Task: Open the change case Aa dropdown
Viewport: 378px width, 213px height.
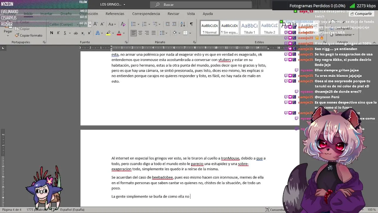Action: (x=112, y=24)
